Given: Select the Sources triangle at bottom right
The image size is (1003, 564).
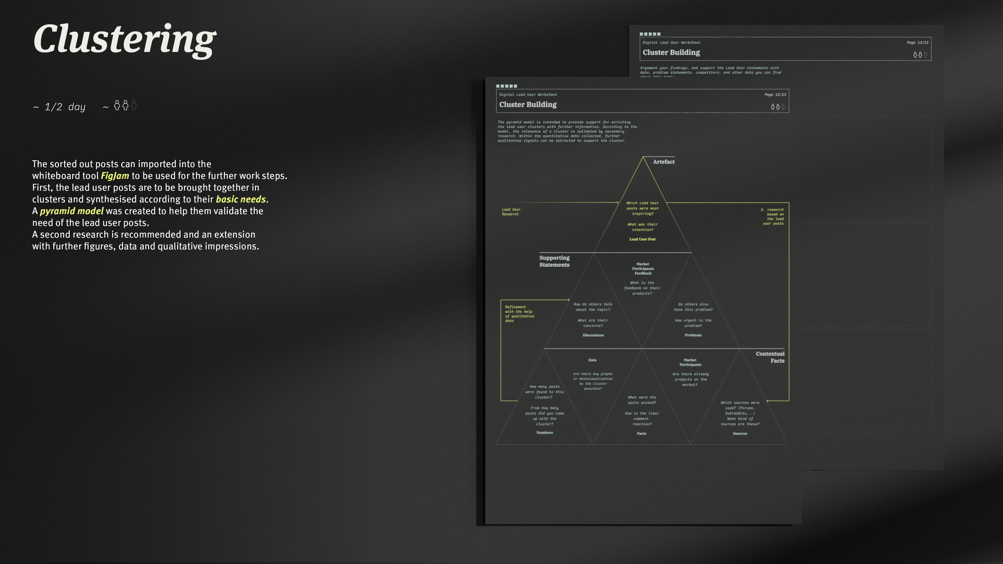Looking at the screenshot, I should coord(740,433).
